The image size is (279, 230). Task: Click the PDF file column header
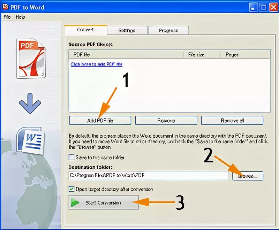click(126, 54)
